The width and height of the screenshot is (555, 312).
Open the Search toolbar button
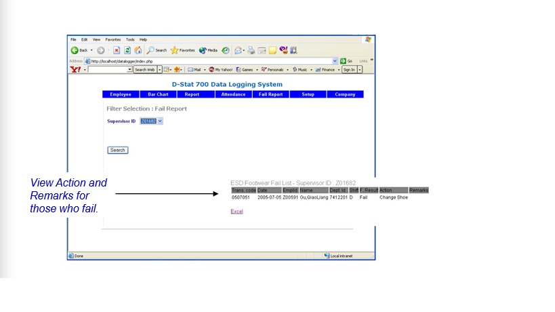(157, 50)
